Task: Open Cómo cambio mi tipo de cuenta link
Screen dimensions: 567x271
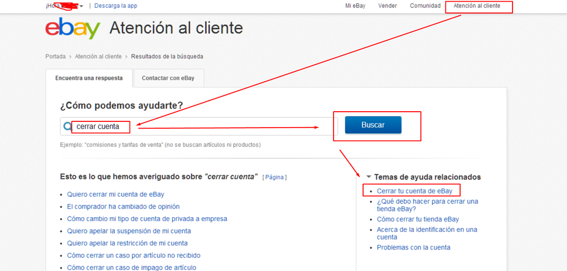Action: 147,219
